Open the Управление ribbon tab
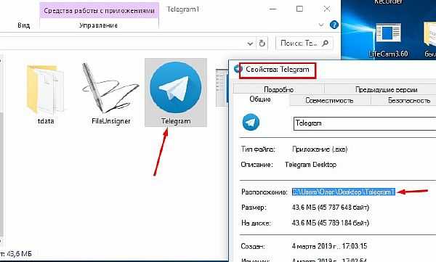 pos(98,25)
